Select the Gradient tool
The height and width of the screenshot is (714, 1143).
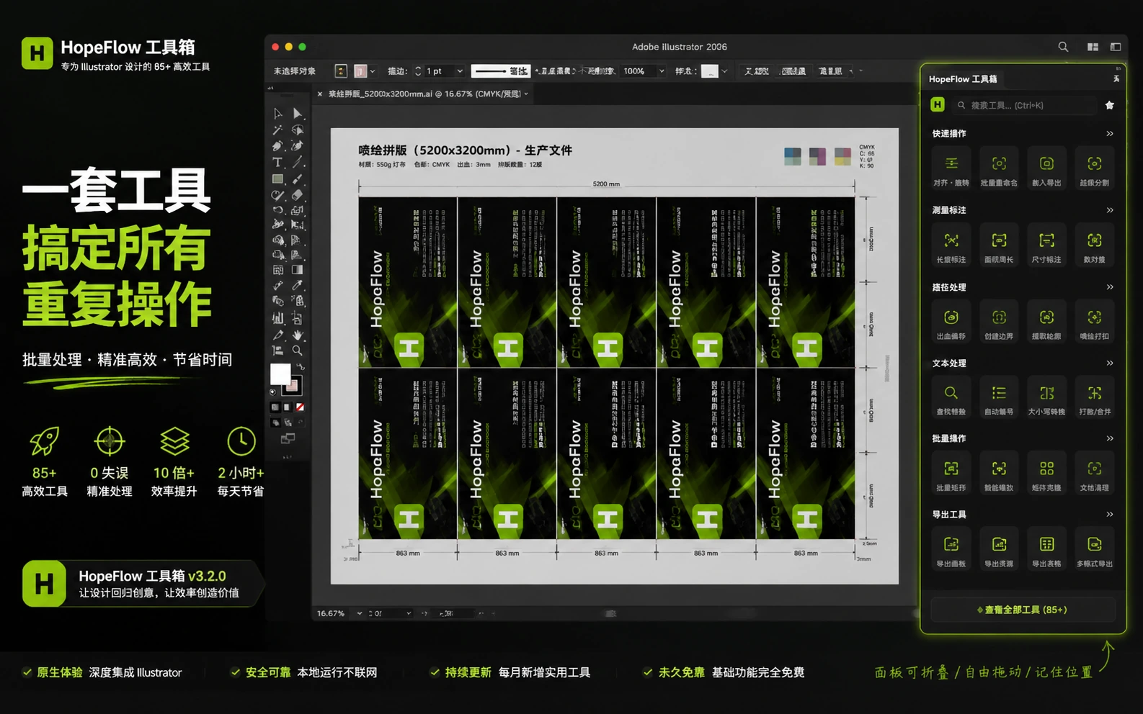[297, 270]
